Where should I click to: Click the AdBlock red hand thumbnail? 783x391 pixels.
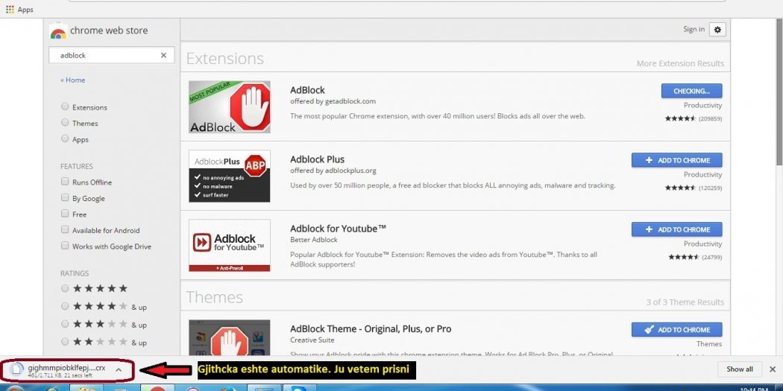pos(229,107)
